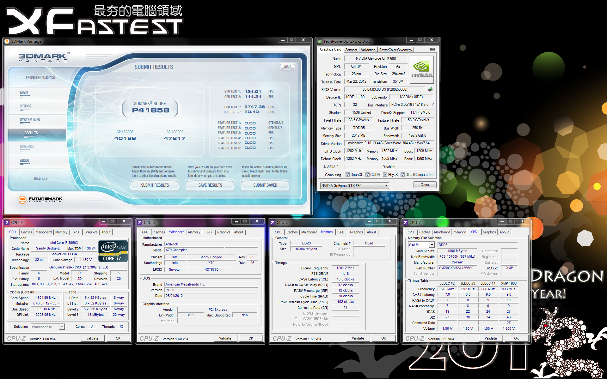The image size is (607, 379).
Task: Click the SAVE RESULTS button
Action: 210,185
